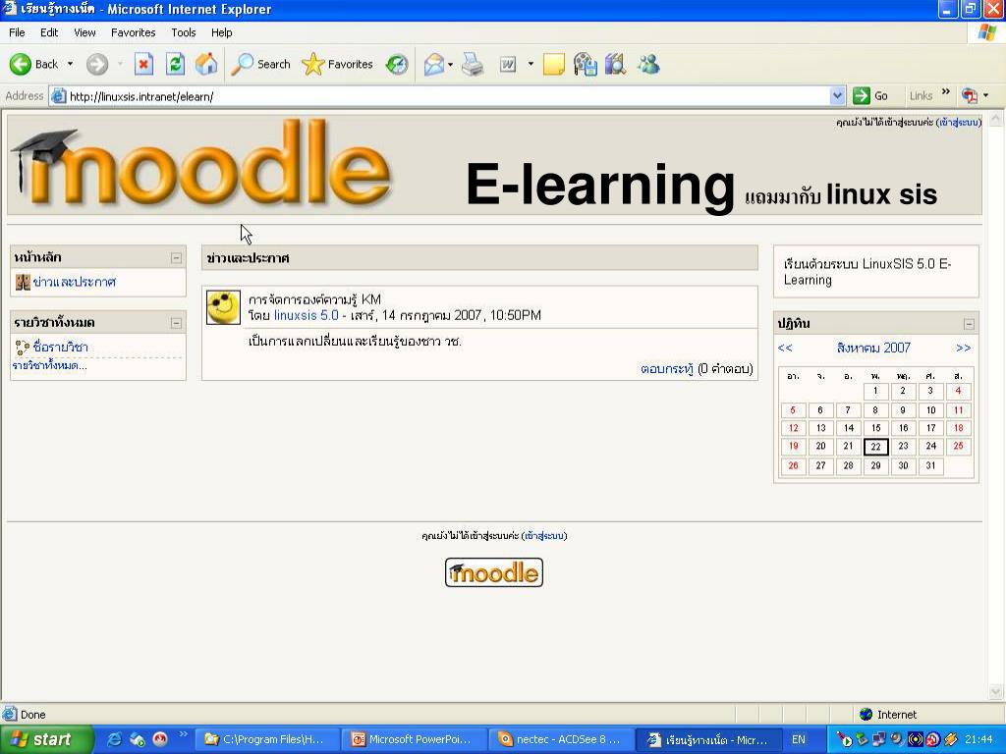
Task: Open the Favorites menu
Action: pyautogui.click(x=133, y=32)
